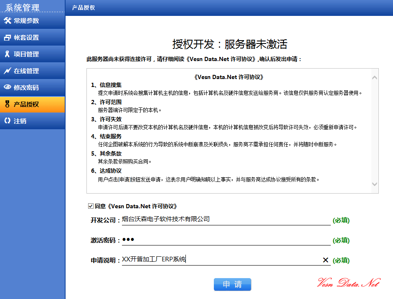The height and width of the screenshot is (299, 393).
Task: Click the ribbon icon for 项目管理
Action: click(x=8, y=54)
